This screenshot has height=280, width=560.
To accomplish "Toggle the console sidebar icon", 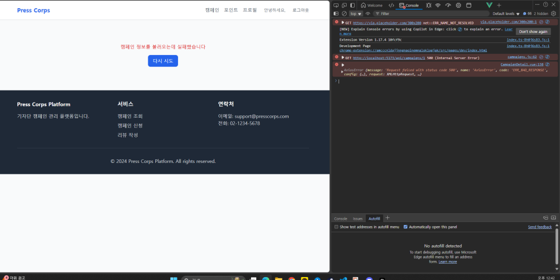I will click(336, 13).
